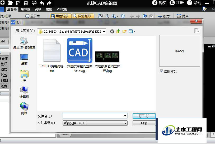The width and height of the screenshot is (215, 144).
Task: Click the 购买 purchase button
Action: pos(160,3)
